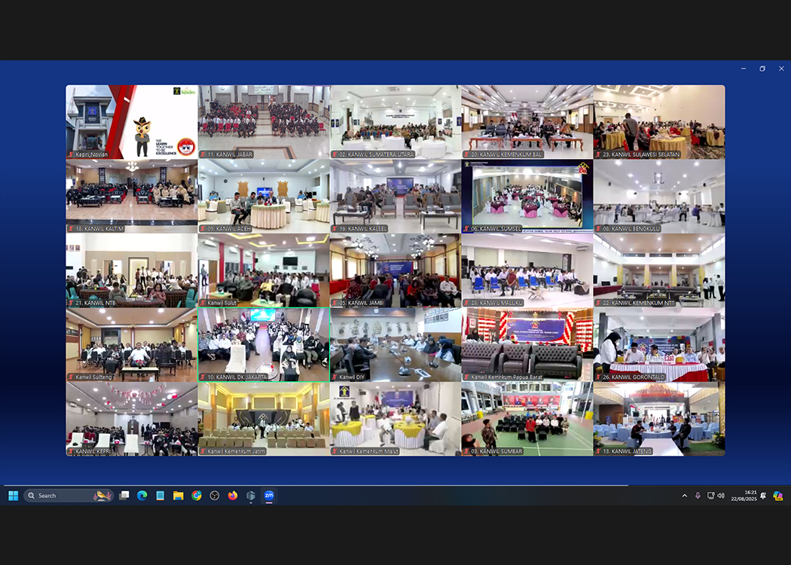Click the KANWIL SUMSEL participant video

527,196
